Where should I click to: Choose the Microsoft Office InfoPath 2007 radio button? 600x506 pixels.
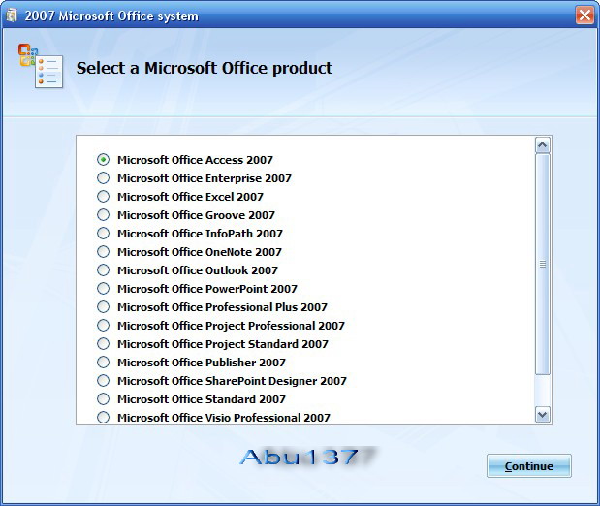103,233
